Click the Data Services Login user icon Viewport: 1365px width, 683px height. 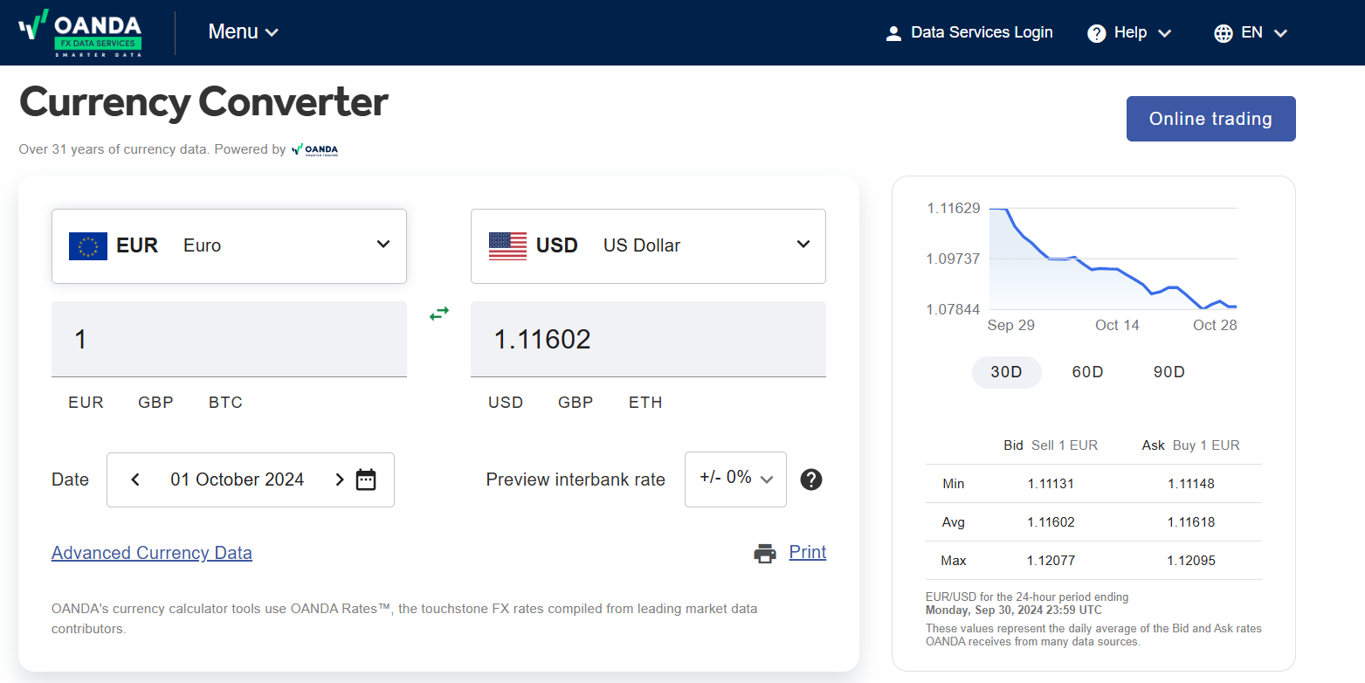893,33
